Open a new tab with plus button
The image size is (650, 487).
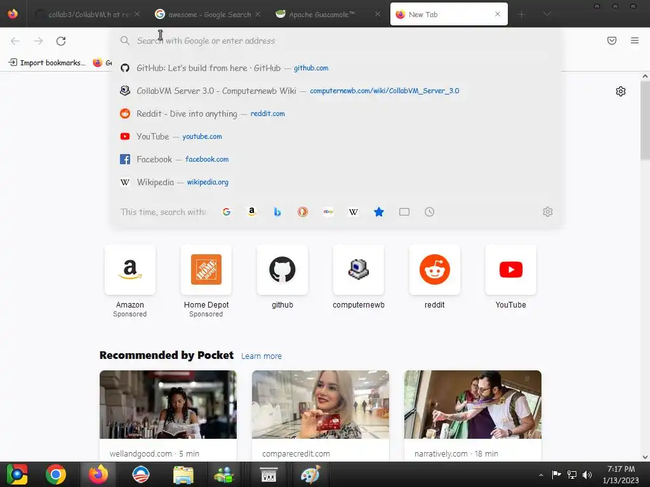tap(522, 15)
